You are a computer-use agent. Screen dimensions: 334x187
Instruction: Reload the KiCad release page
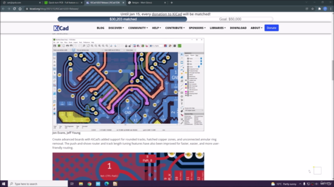pos(14,9)
